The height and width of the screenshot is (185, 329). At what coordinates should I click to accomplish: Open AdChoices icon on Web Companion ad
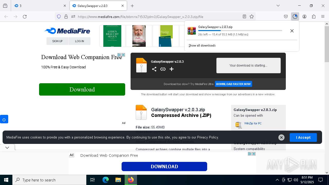[x=119, y=55]
